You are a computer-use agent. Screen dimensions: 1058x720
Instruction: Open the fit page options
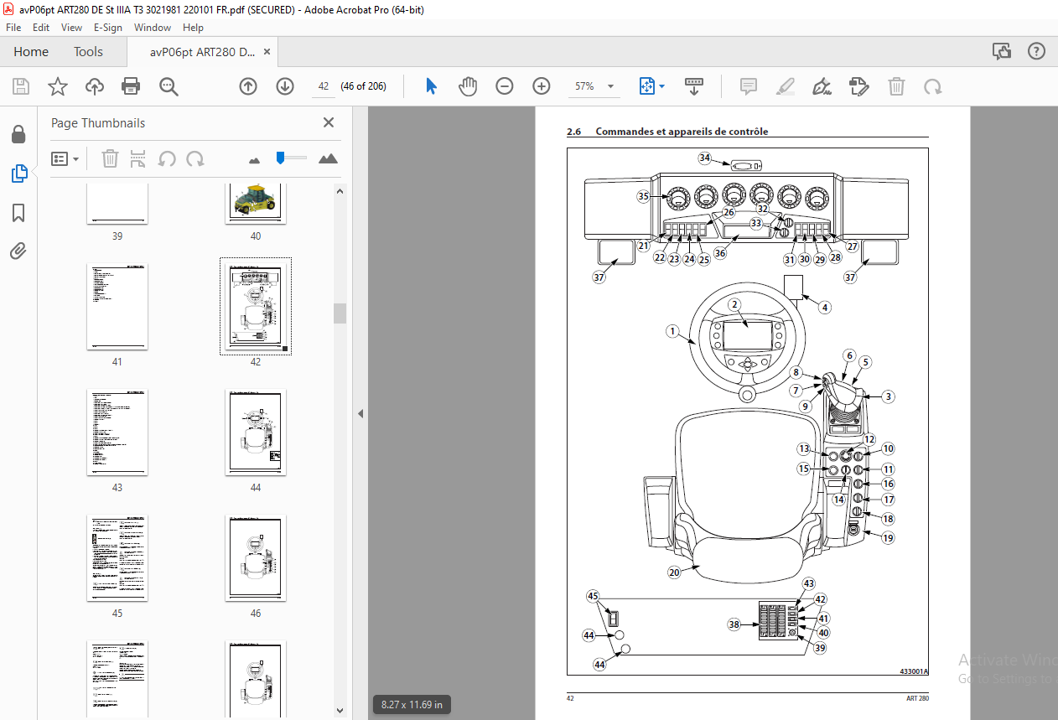pyautogui.click(x=651, y=86)
